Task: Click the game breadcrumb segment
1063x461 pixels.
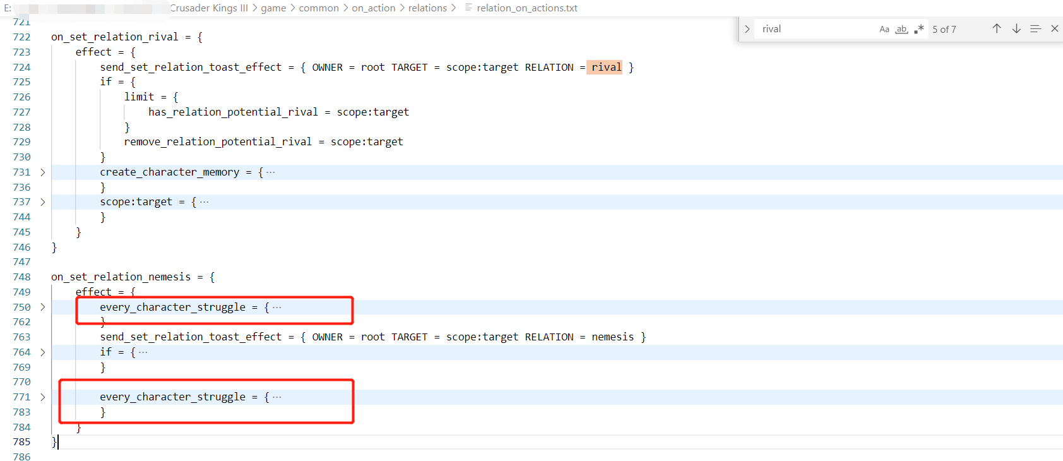Action: coord(273,8)
